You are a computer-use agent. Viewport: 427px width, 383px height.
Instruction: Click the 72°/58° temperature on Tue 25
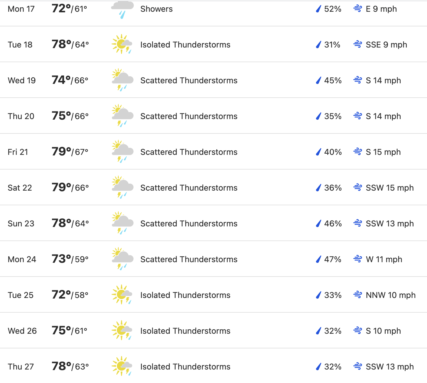[x=70, y=295]
